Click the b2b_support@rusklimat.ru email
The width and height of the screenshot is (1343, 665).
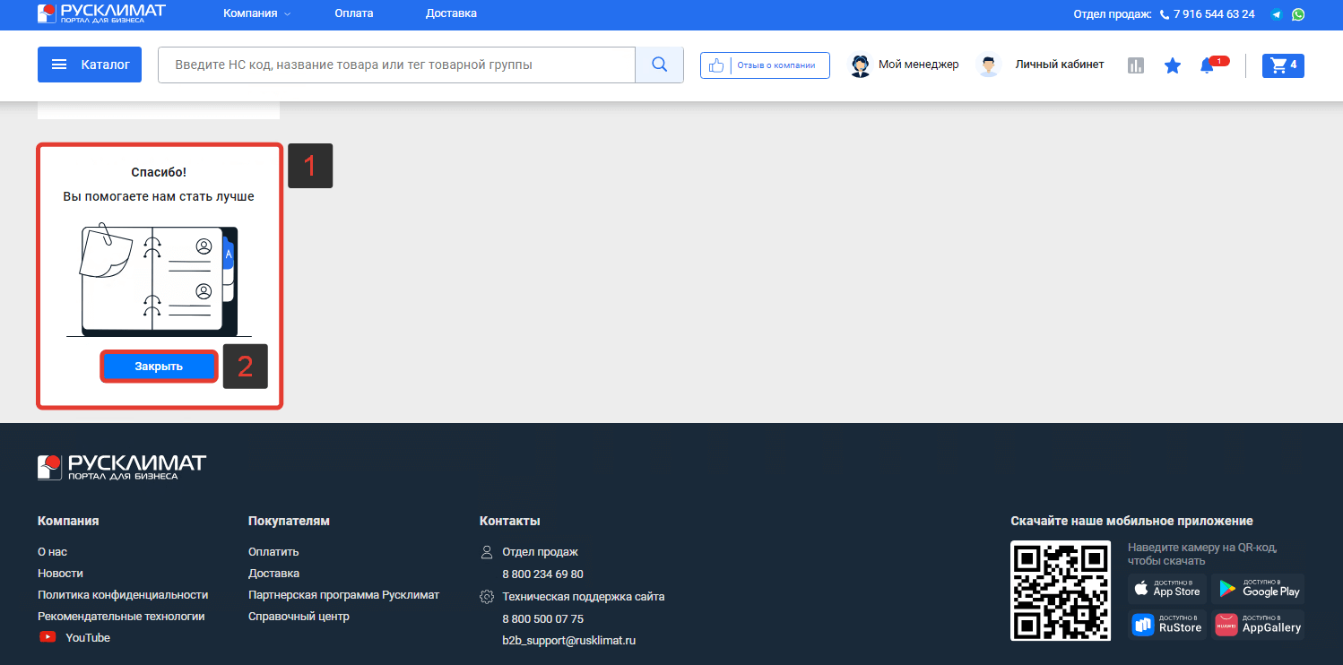point(568,641)
